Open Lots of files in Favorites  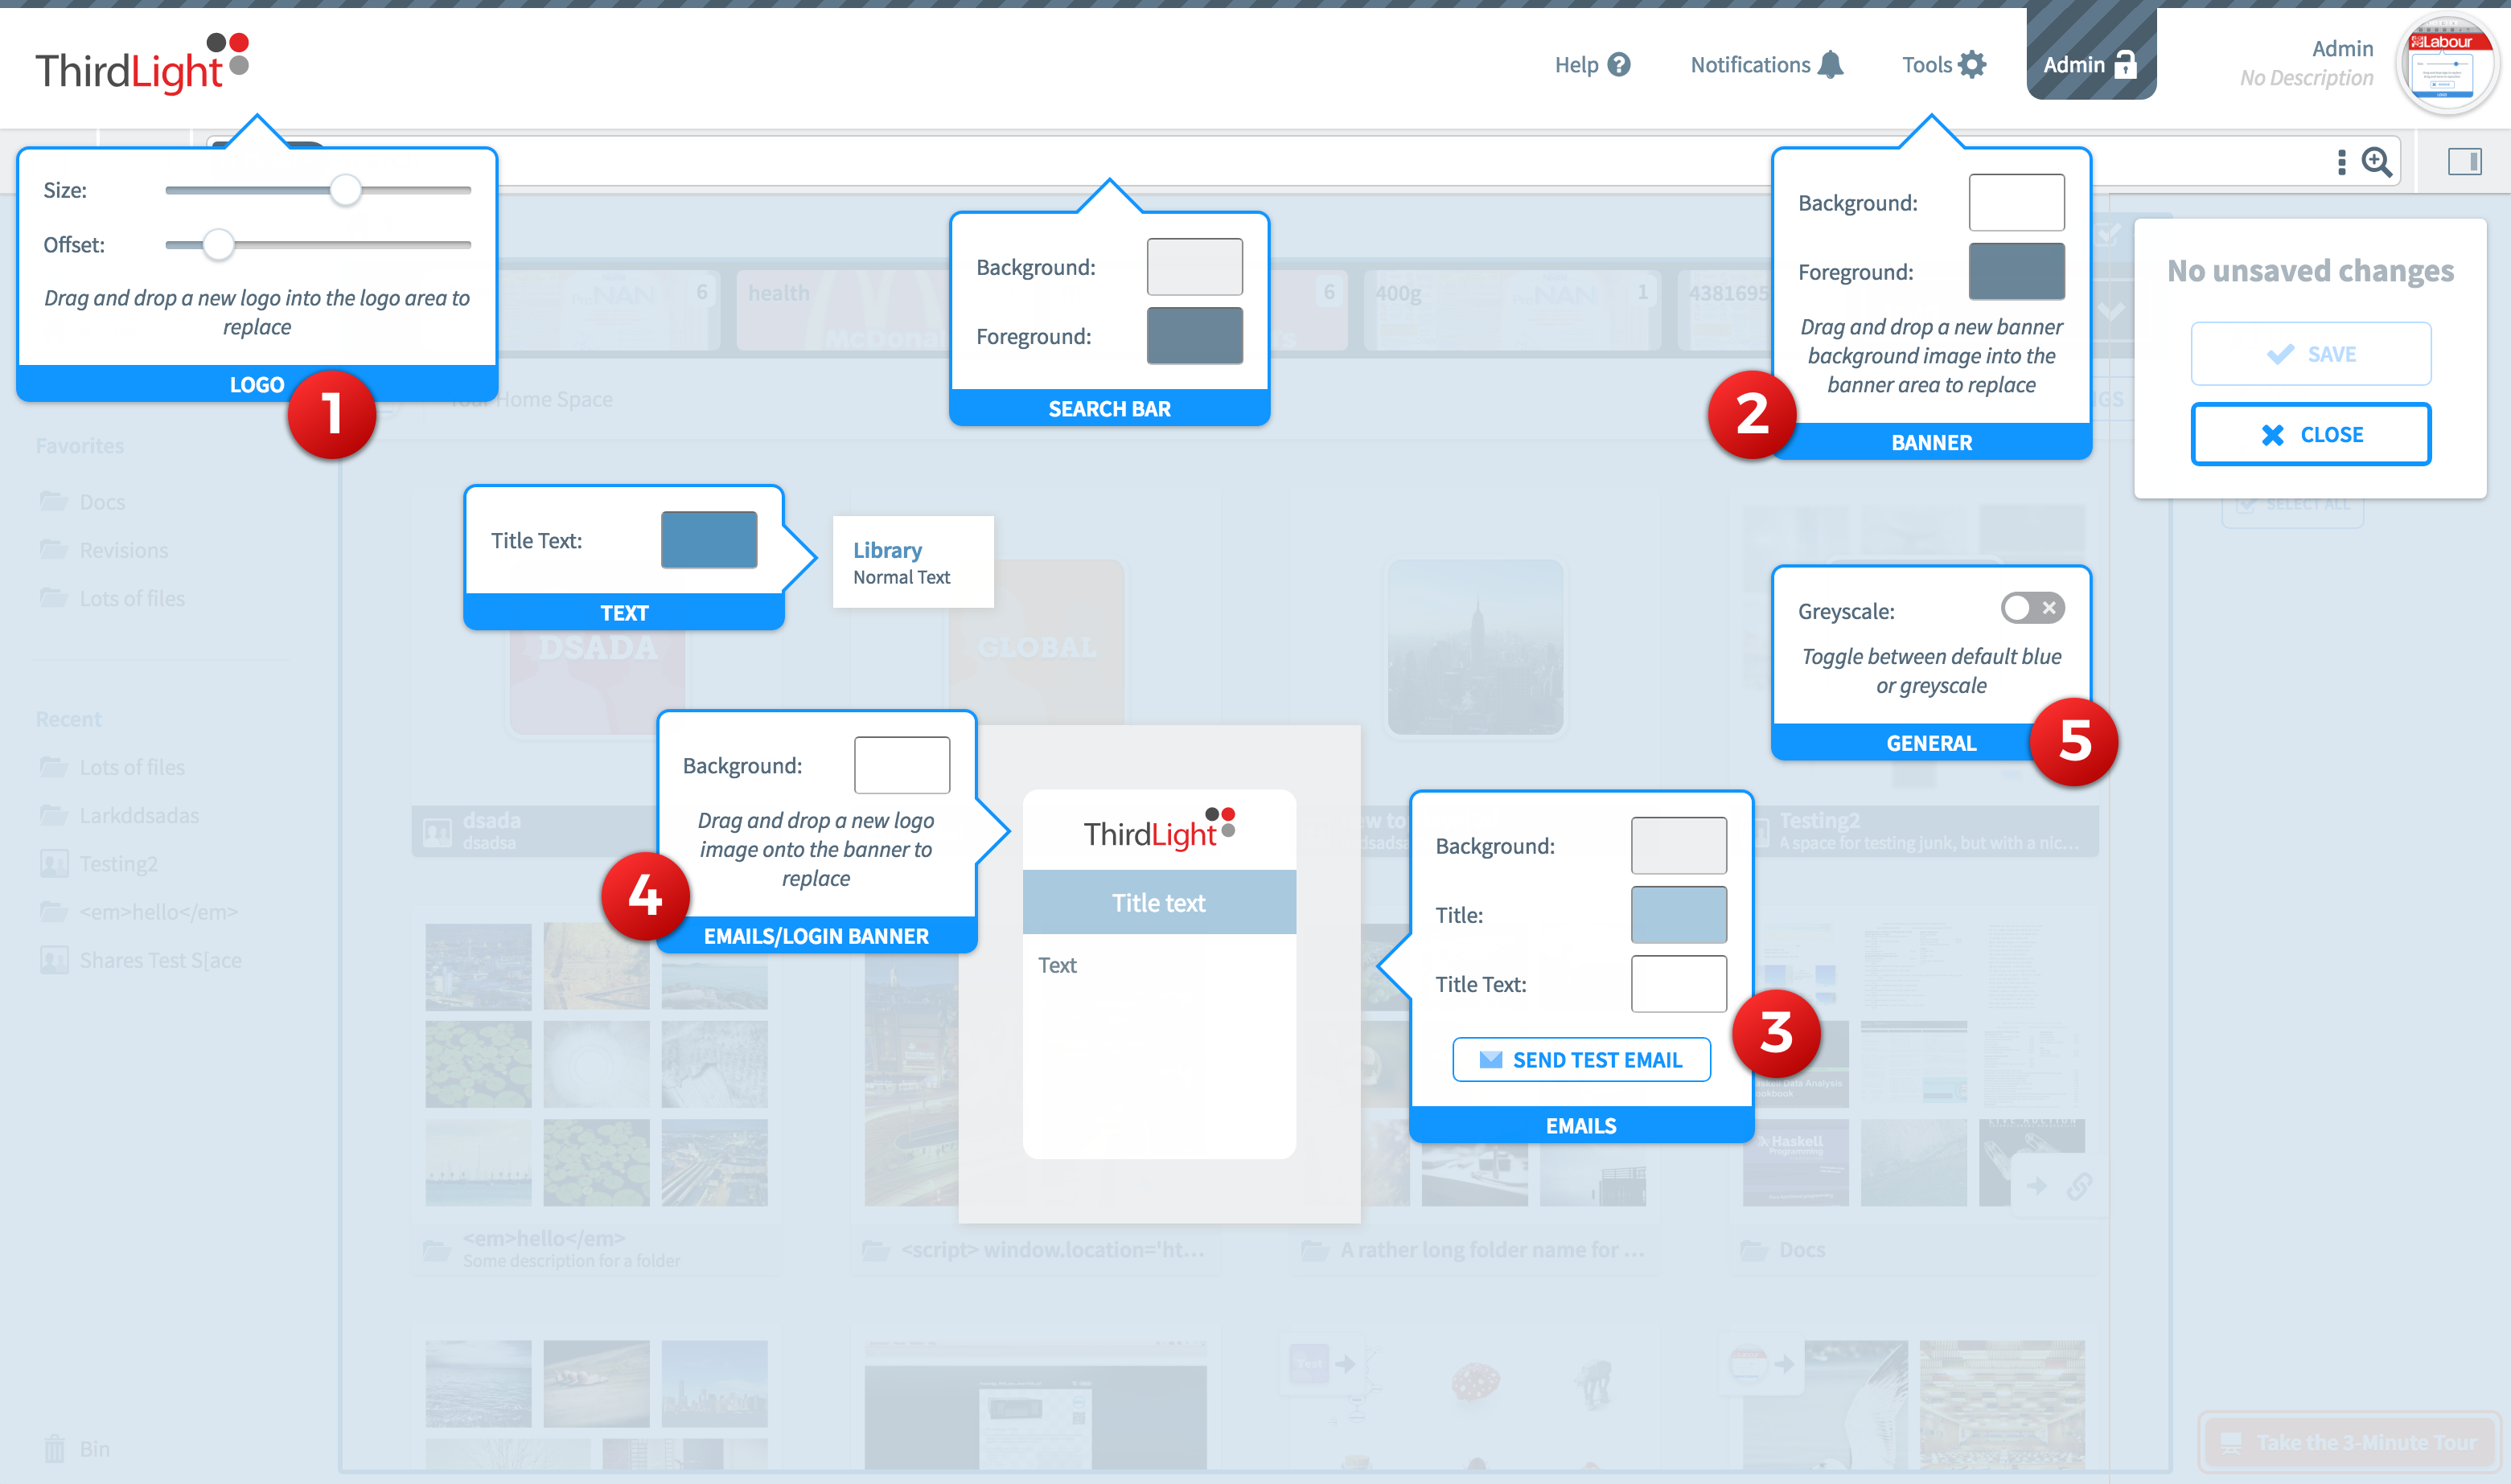(x=112, y=598)
